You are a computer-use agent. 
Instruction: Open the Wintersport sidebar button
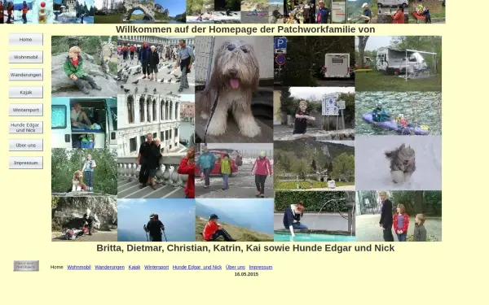point(26,110)
